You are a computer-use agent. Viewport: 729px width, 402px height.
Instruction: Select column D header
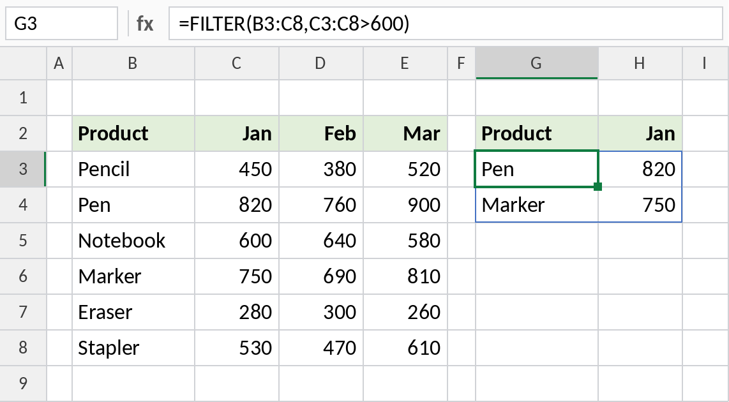pos(321,63)
